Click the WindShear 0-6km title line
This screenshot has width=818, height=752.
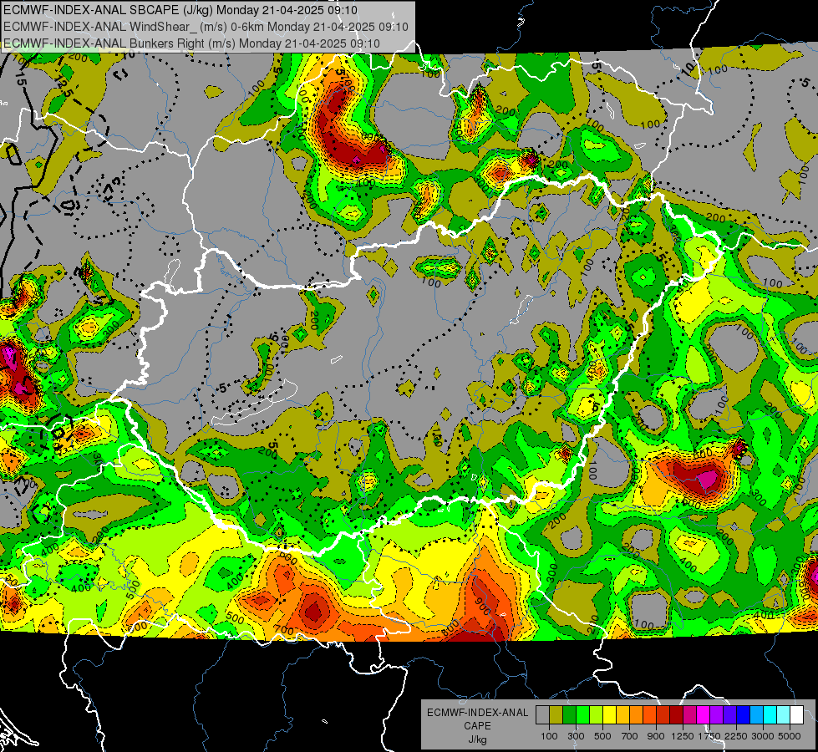(x=206, y=27)
